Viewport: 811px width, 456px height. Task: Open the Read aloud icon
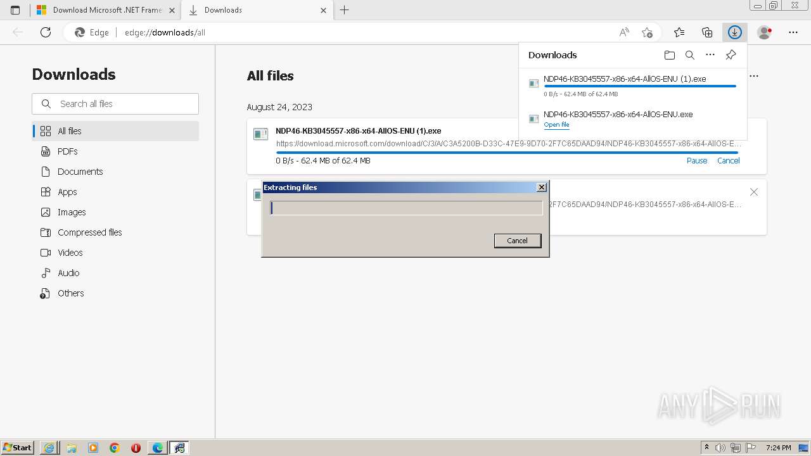(624, 32)
